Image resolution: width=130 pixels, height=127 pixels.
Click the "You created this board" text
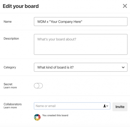tap(55, 115)
